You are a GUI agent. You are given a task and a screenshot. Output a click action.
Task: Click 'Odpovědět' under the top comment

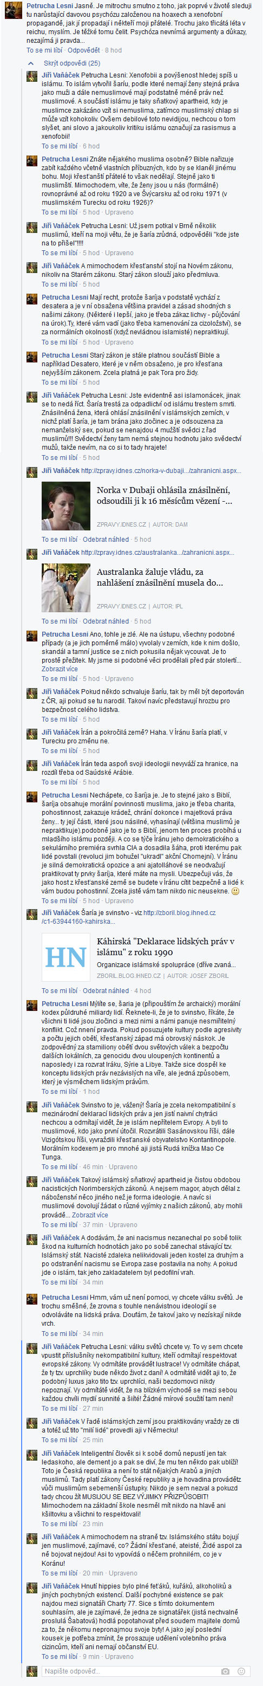tap(84, 50)
